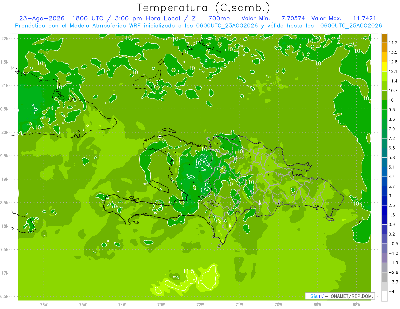400x309 pixels.
Task: Click the "-1.9" colorbar scale value
Action: (393, 263)
